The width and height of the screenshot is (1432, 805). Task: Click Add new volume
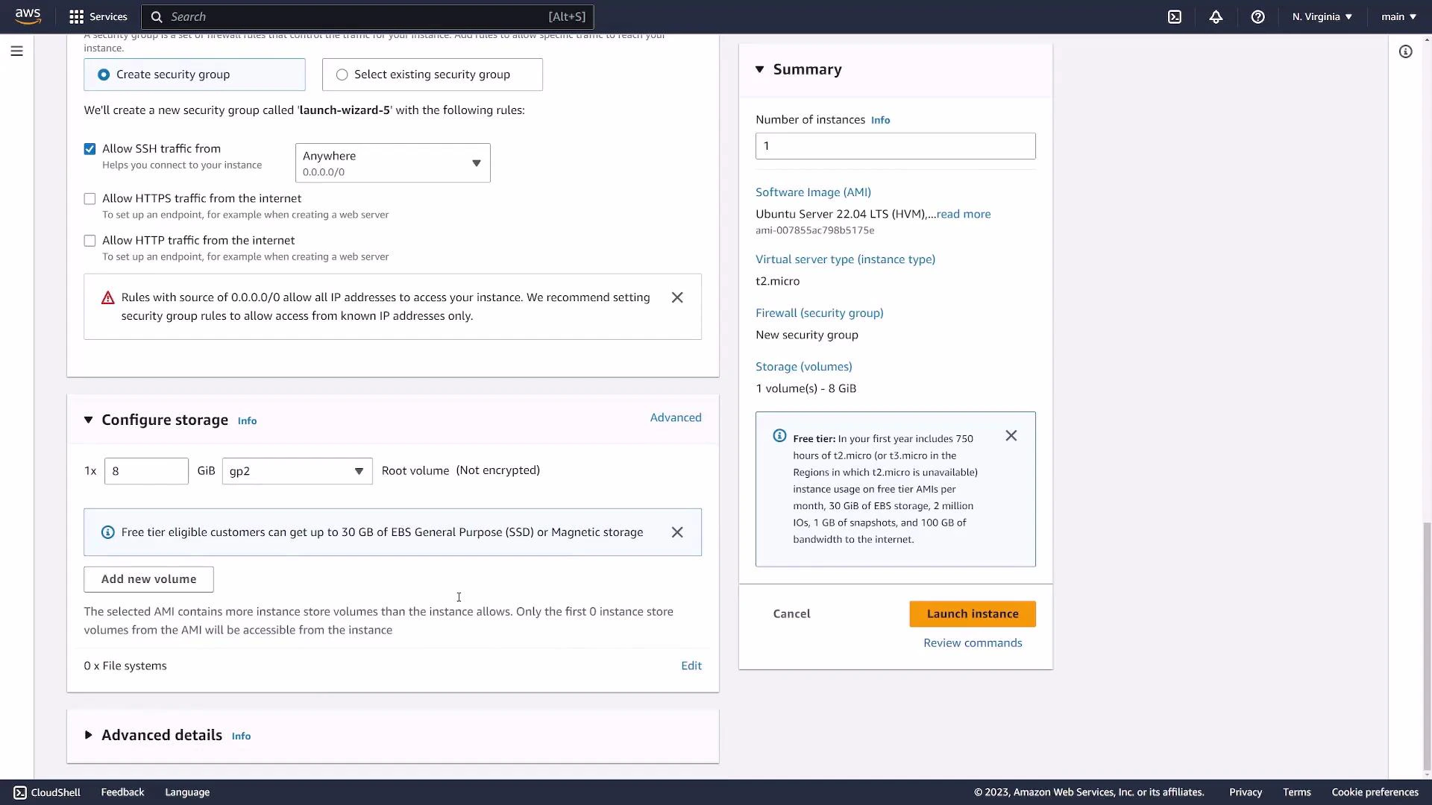point(148,579)
